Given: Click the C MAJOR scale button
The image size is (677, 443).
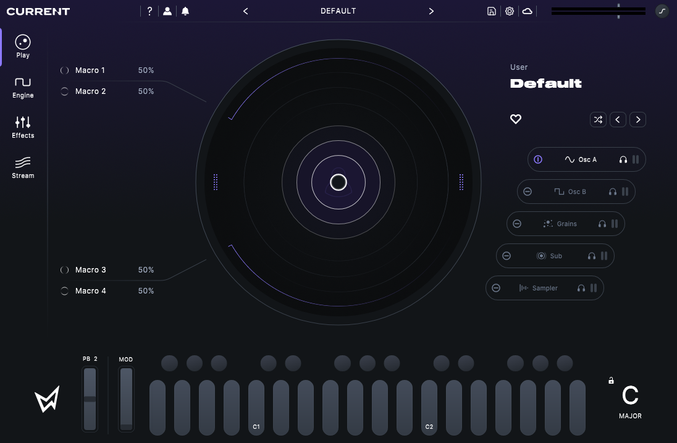Looking at the screenshot, I should pos(630,400).
